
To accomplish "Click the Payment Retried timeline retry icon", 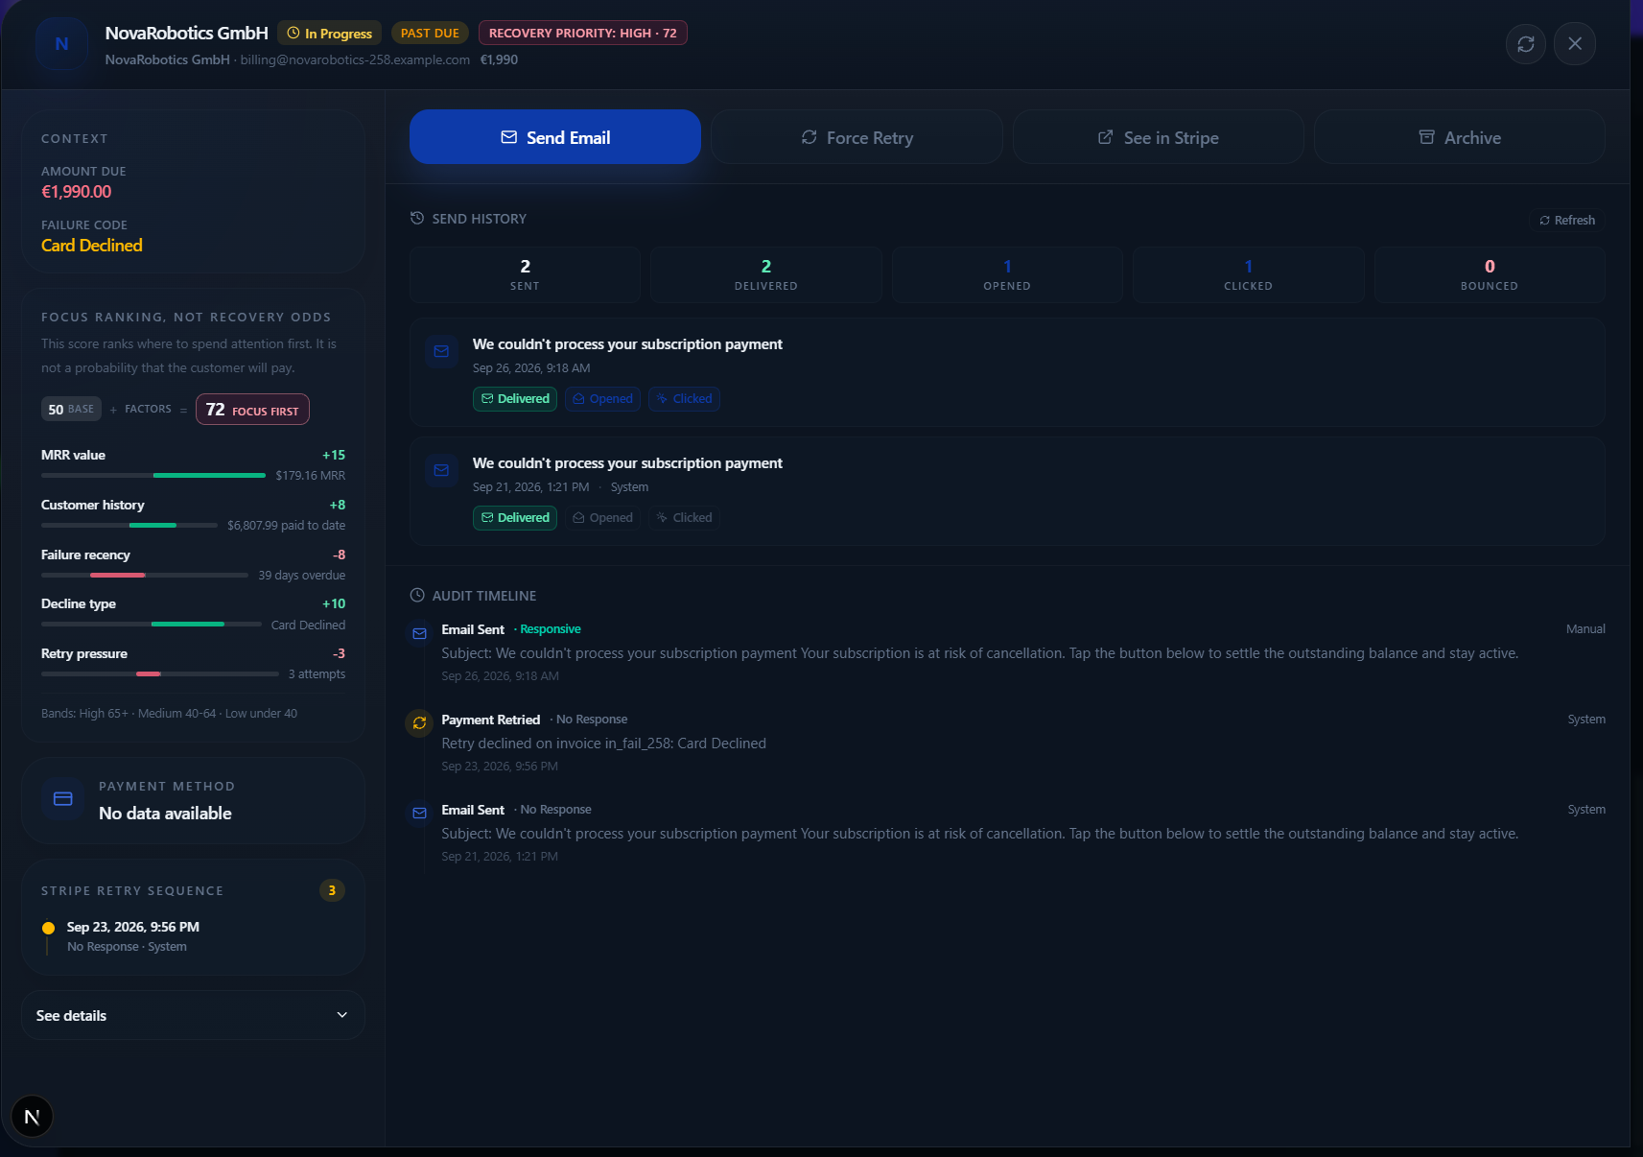I will click(x=419, y=722).
